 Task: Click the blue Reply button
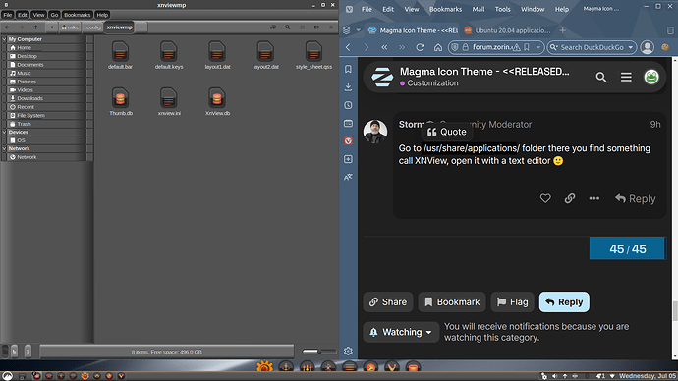[564, 301]
